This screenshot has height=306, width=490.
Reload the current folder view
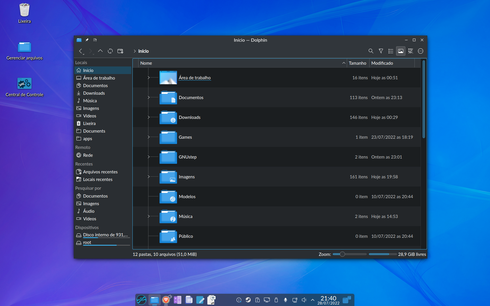pyautogui.click(x=110, y=51)
